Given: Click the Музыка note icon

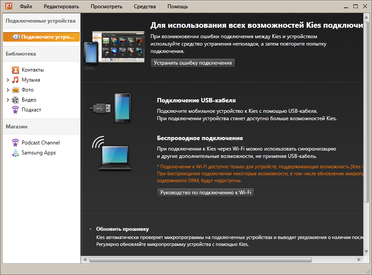Looking at the screenshot, I should click(x=16, y=80).
